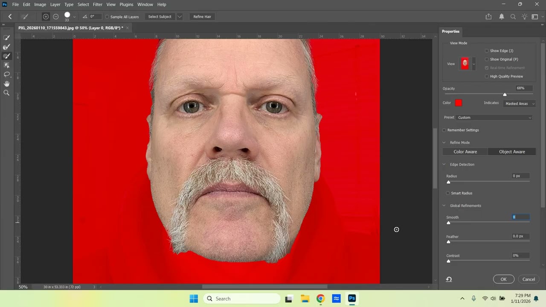This screenshot has width=546, height=307.
Task: Open the brush size preview circle
Action: coord(67,15)
